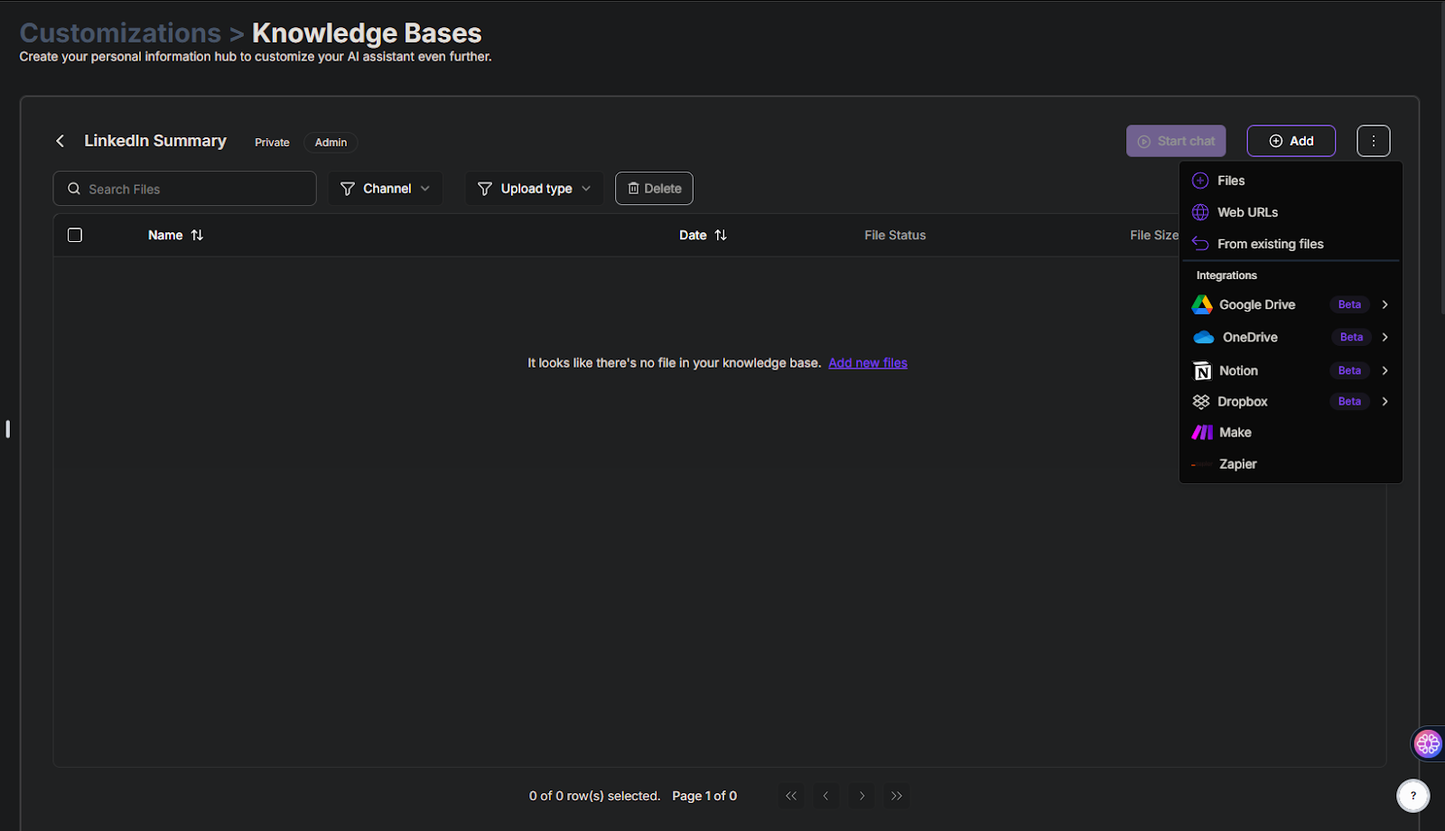Go to the previous page of results
Viewport: 1445px width, 831px height.
[x=825, y=796]
